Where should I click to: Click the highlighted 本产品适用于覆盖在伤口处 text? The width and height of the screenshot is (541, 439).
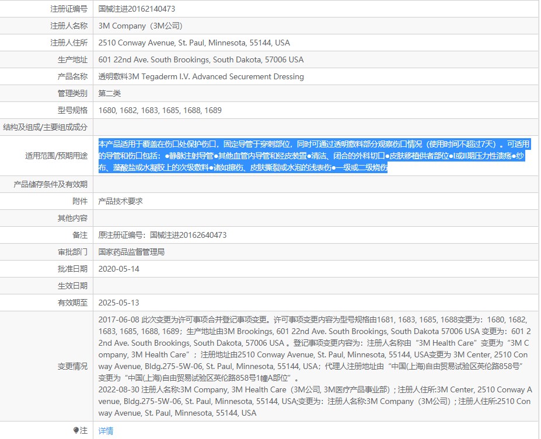313,156
